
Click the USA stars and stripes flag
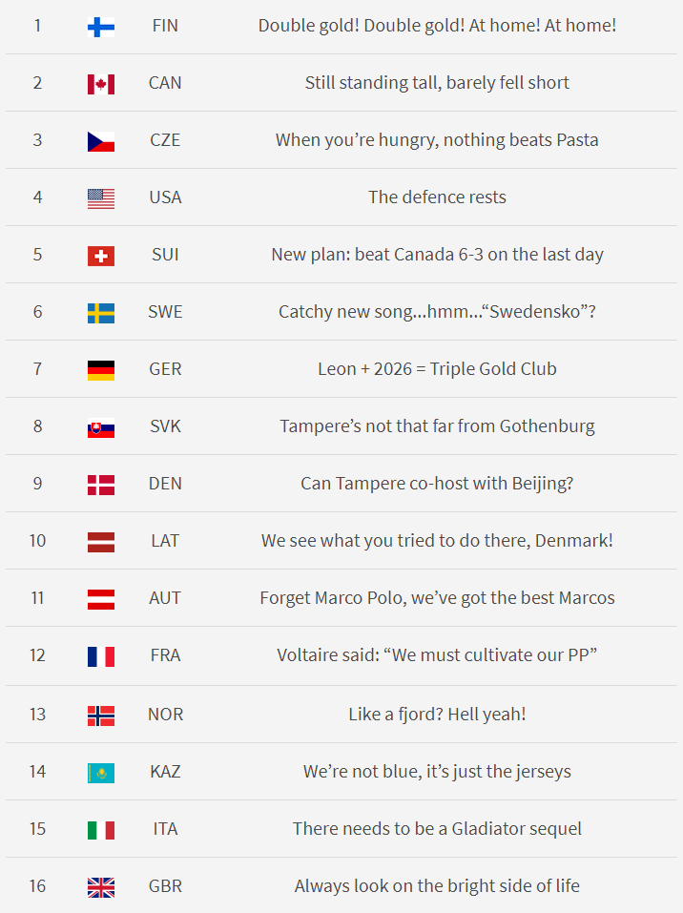click(101, 198)
